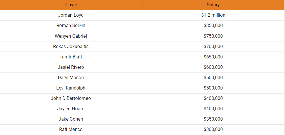Click the $350,000 salary cell
The image size is (285, 135).
point(213,119)
